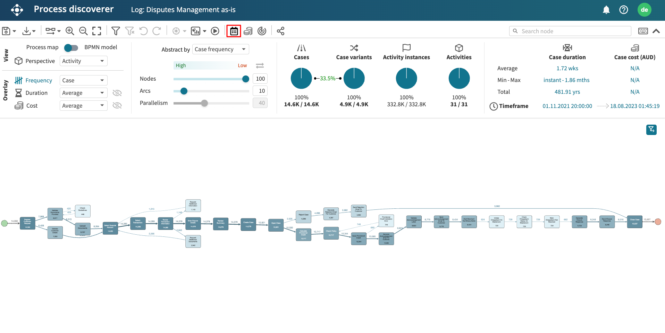
Task: Select the Duration overlay option
Action: coord(36,93)
